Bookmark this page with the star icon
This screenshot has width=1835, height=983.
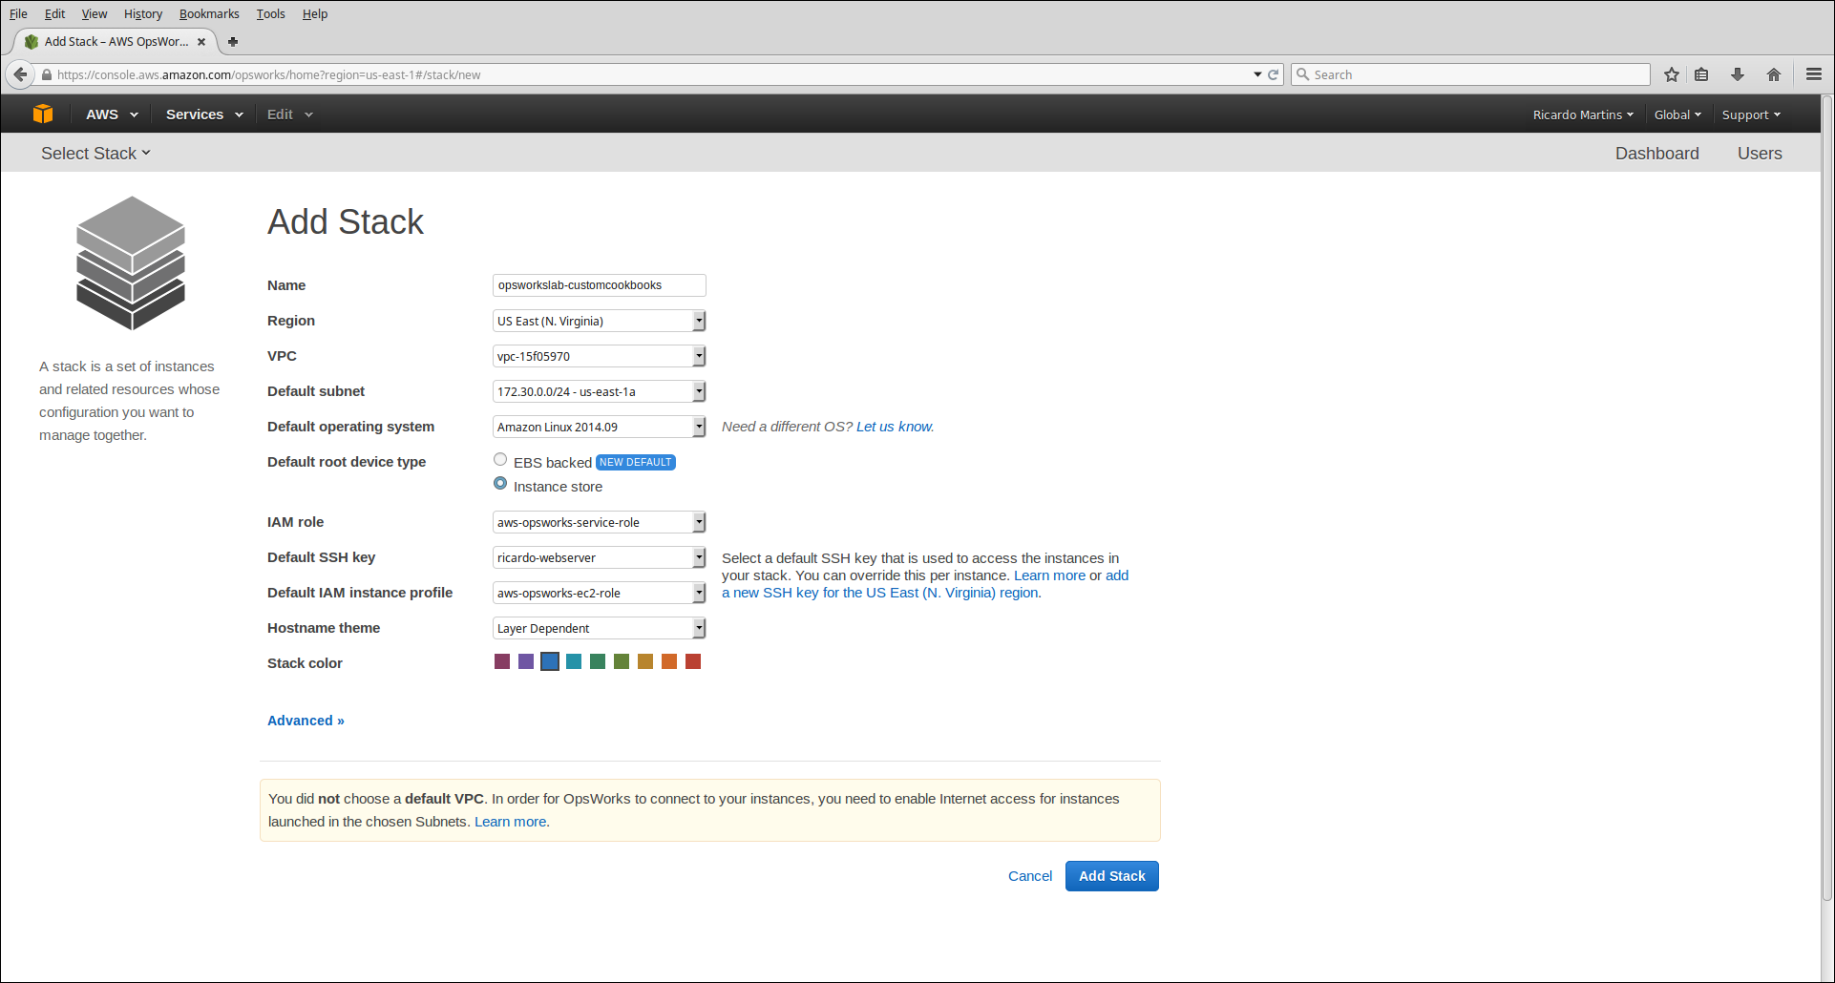(x=1671, y=74)
